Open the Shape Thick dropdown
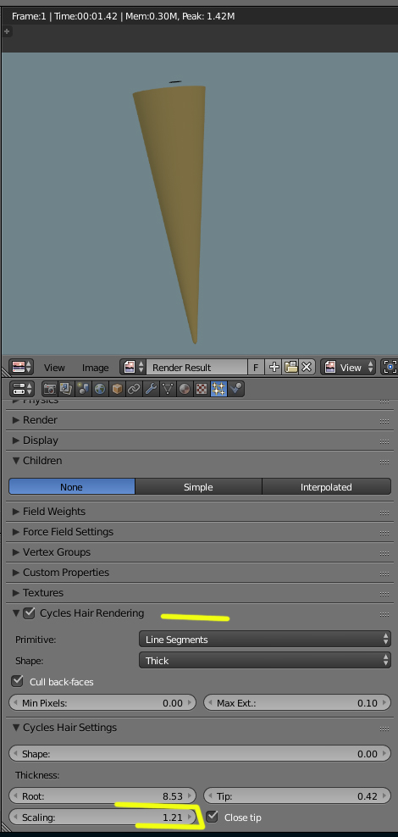398x837 pixels. [x=264, y=660]
